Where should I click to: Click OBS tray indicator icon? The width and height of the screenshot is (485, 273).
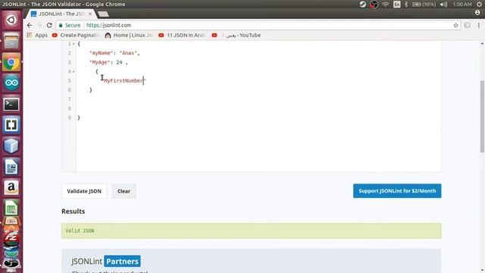pos(374,5)
